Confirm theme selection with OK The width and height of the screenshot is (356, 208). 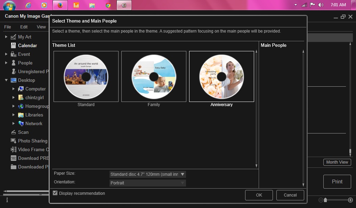click(259, 195)
